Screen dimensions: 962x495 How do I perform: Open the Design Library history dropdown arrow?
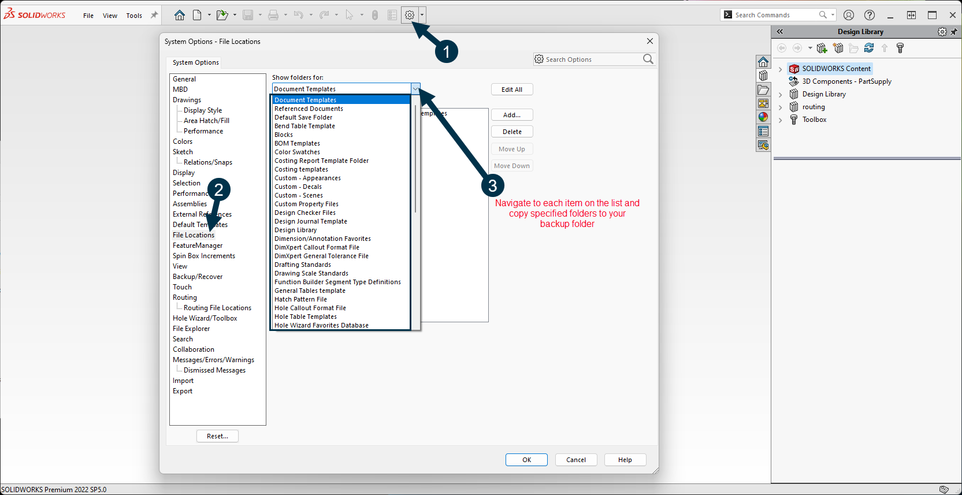(810, 48)
